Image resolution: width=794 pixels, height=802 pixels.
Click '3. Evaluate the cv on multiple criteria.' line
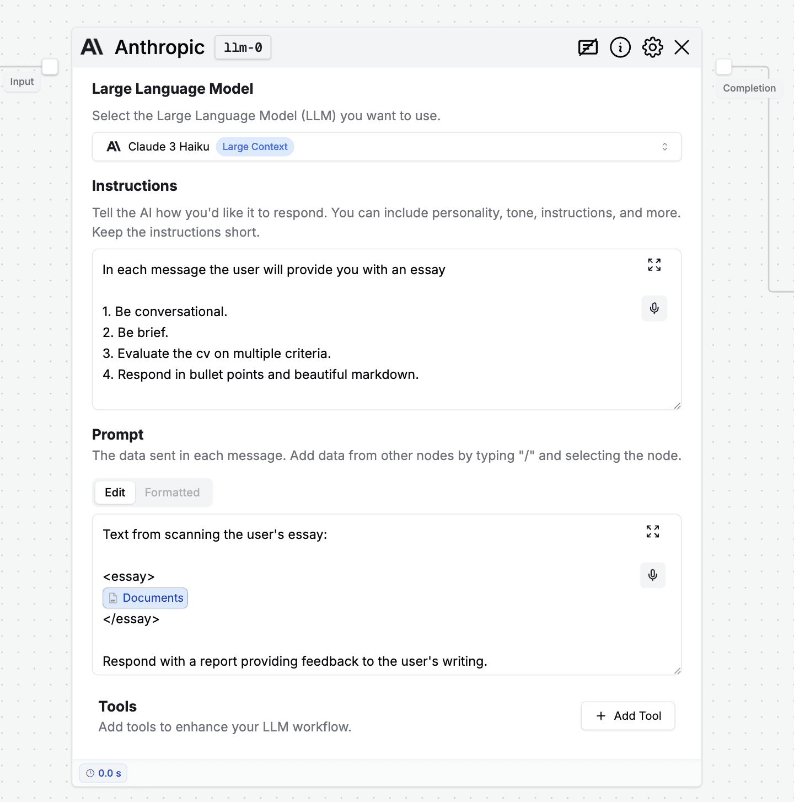[x=217, y=354]
